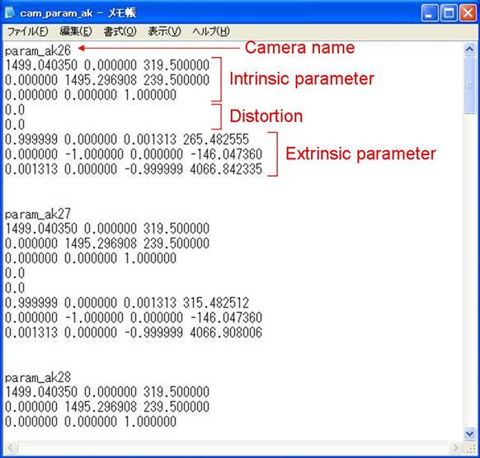Click the value 4066.842335 in text
Screen dimensions: 480x458
(226, 169)
